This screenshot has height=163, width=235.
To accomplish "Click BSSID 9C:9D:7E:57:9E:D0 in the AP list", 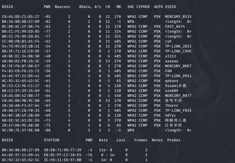I will coord(21,130).
